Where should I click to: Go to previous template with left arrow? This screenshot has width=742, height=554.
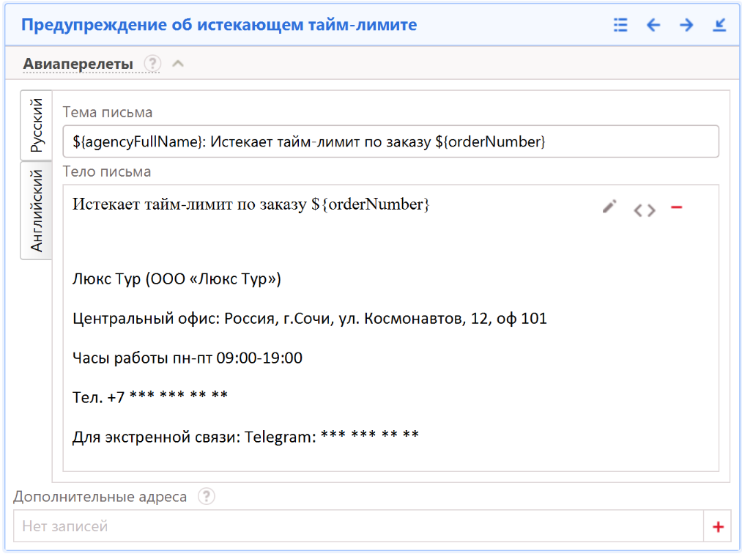click(x=653, y=25)
